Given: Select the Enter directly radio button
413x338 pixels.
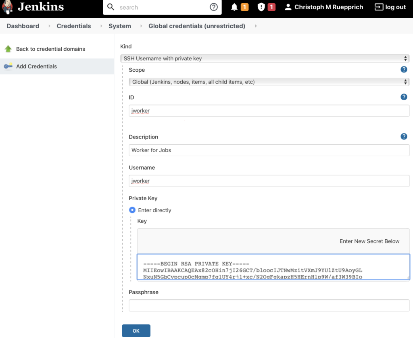Looking at the screenshot, I should (x=132, y=210).
